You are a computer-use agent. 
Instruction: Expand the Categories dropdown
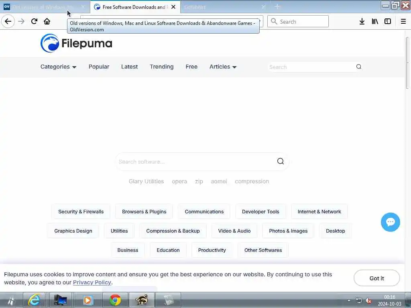tap(58, 67)
